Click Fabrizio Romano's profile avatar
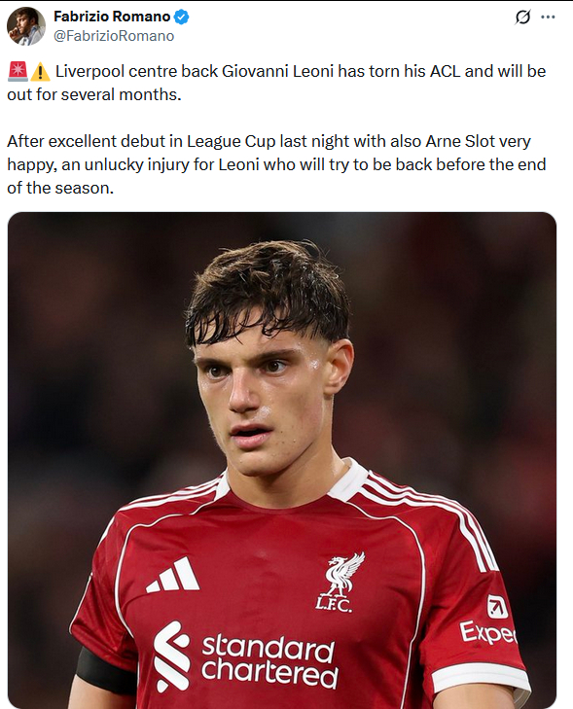 (26, 26)
